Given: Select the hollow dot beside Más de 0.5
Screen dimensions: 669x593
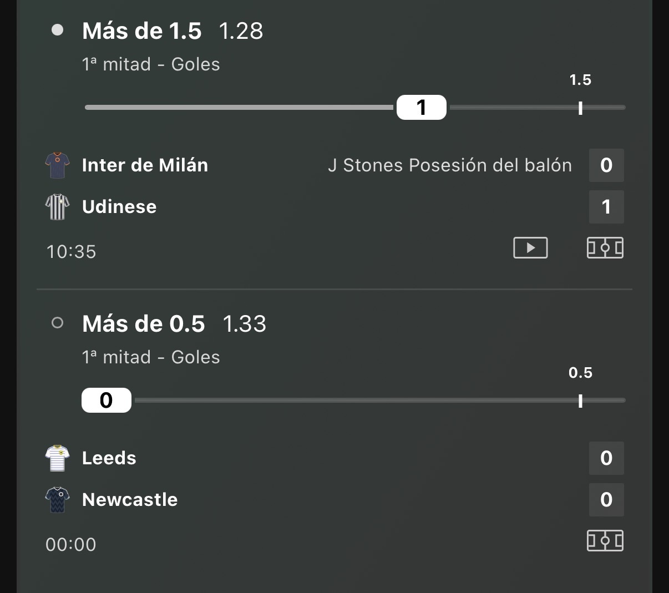Looking at the screenshot, I should (57, 323).
